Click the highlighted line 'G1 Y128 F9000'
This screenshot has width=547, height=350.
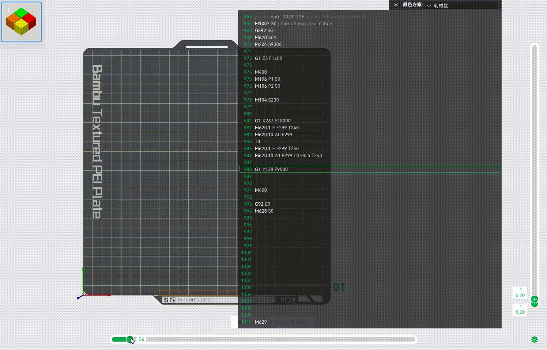pos(370,169)
